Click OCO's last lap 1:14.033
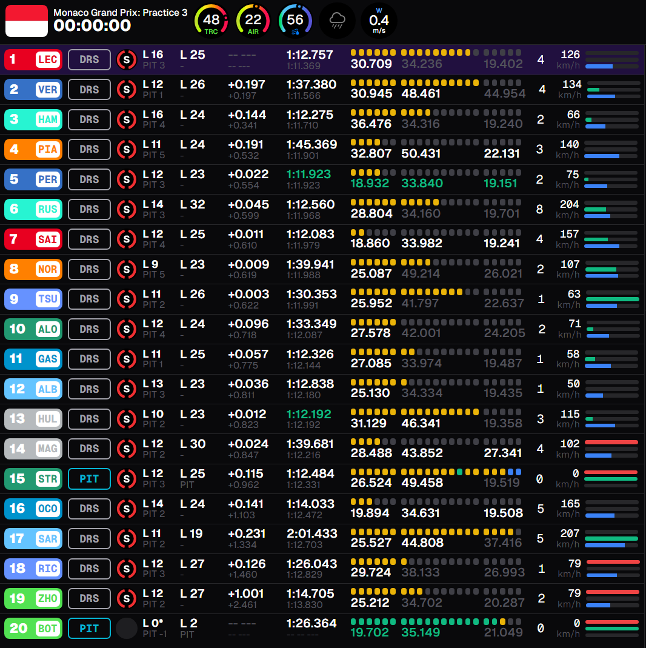The width and height of the screenshot is (646, 648). click(310, 504)
